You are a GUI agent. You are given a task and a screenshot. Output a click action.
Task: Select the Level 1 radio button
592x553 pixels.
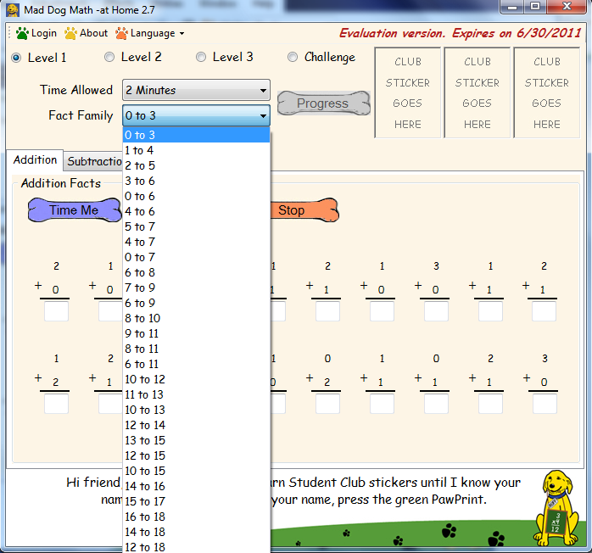pos(16,58)
